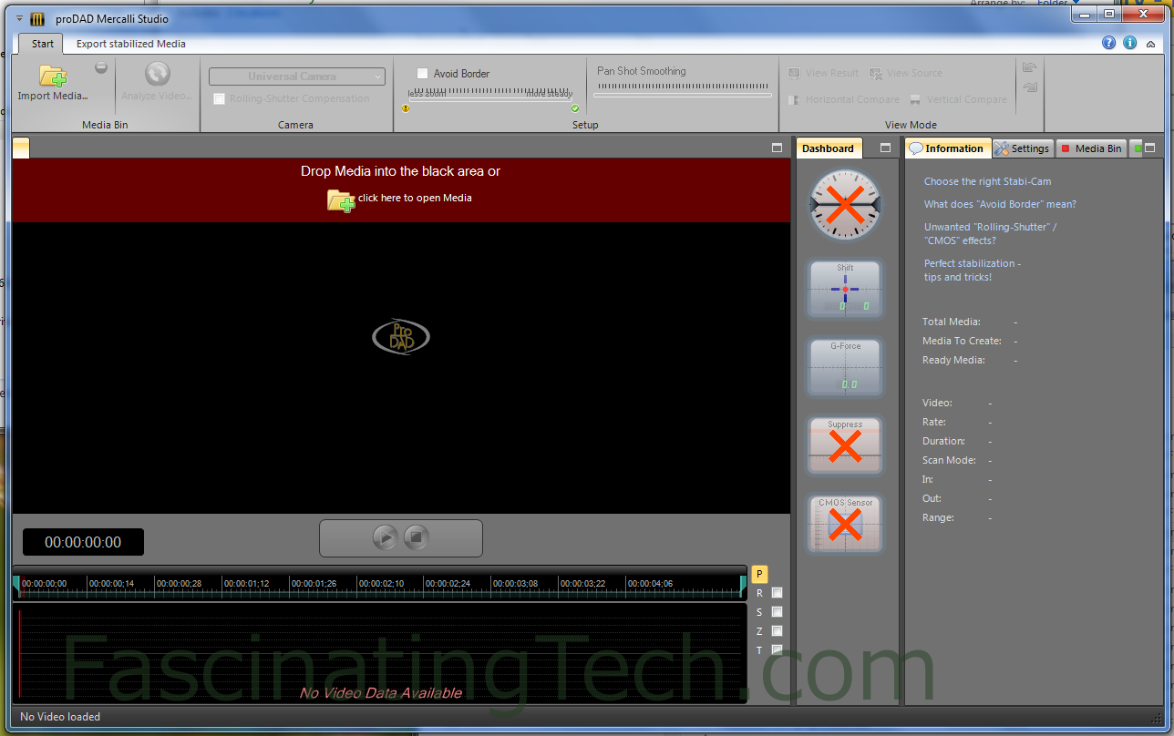Click timeline ruler at 00:00:02;10
This screenshot has height=736, width=1174.
coord(382,584)
